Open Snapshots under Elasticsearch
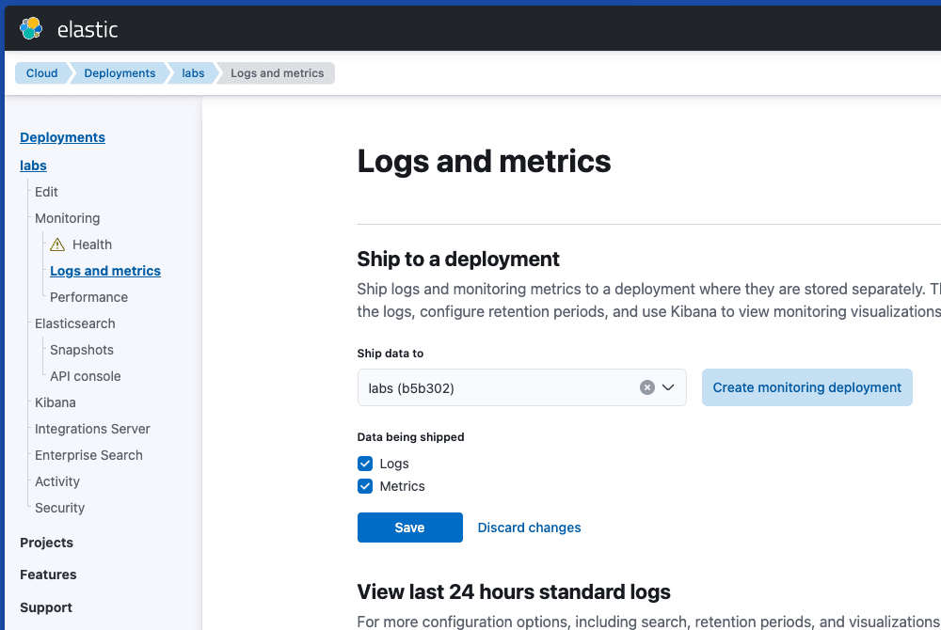This screenshot has height=630, width=941. point(81,350)
